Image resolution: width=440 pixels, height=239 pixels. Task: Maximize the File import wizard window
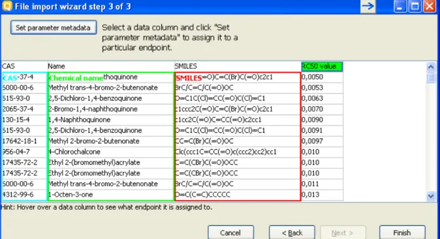coord(415,6)
